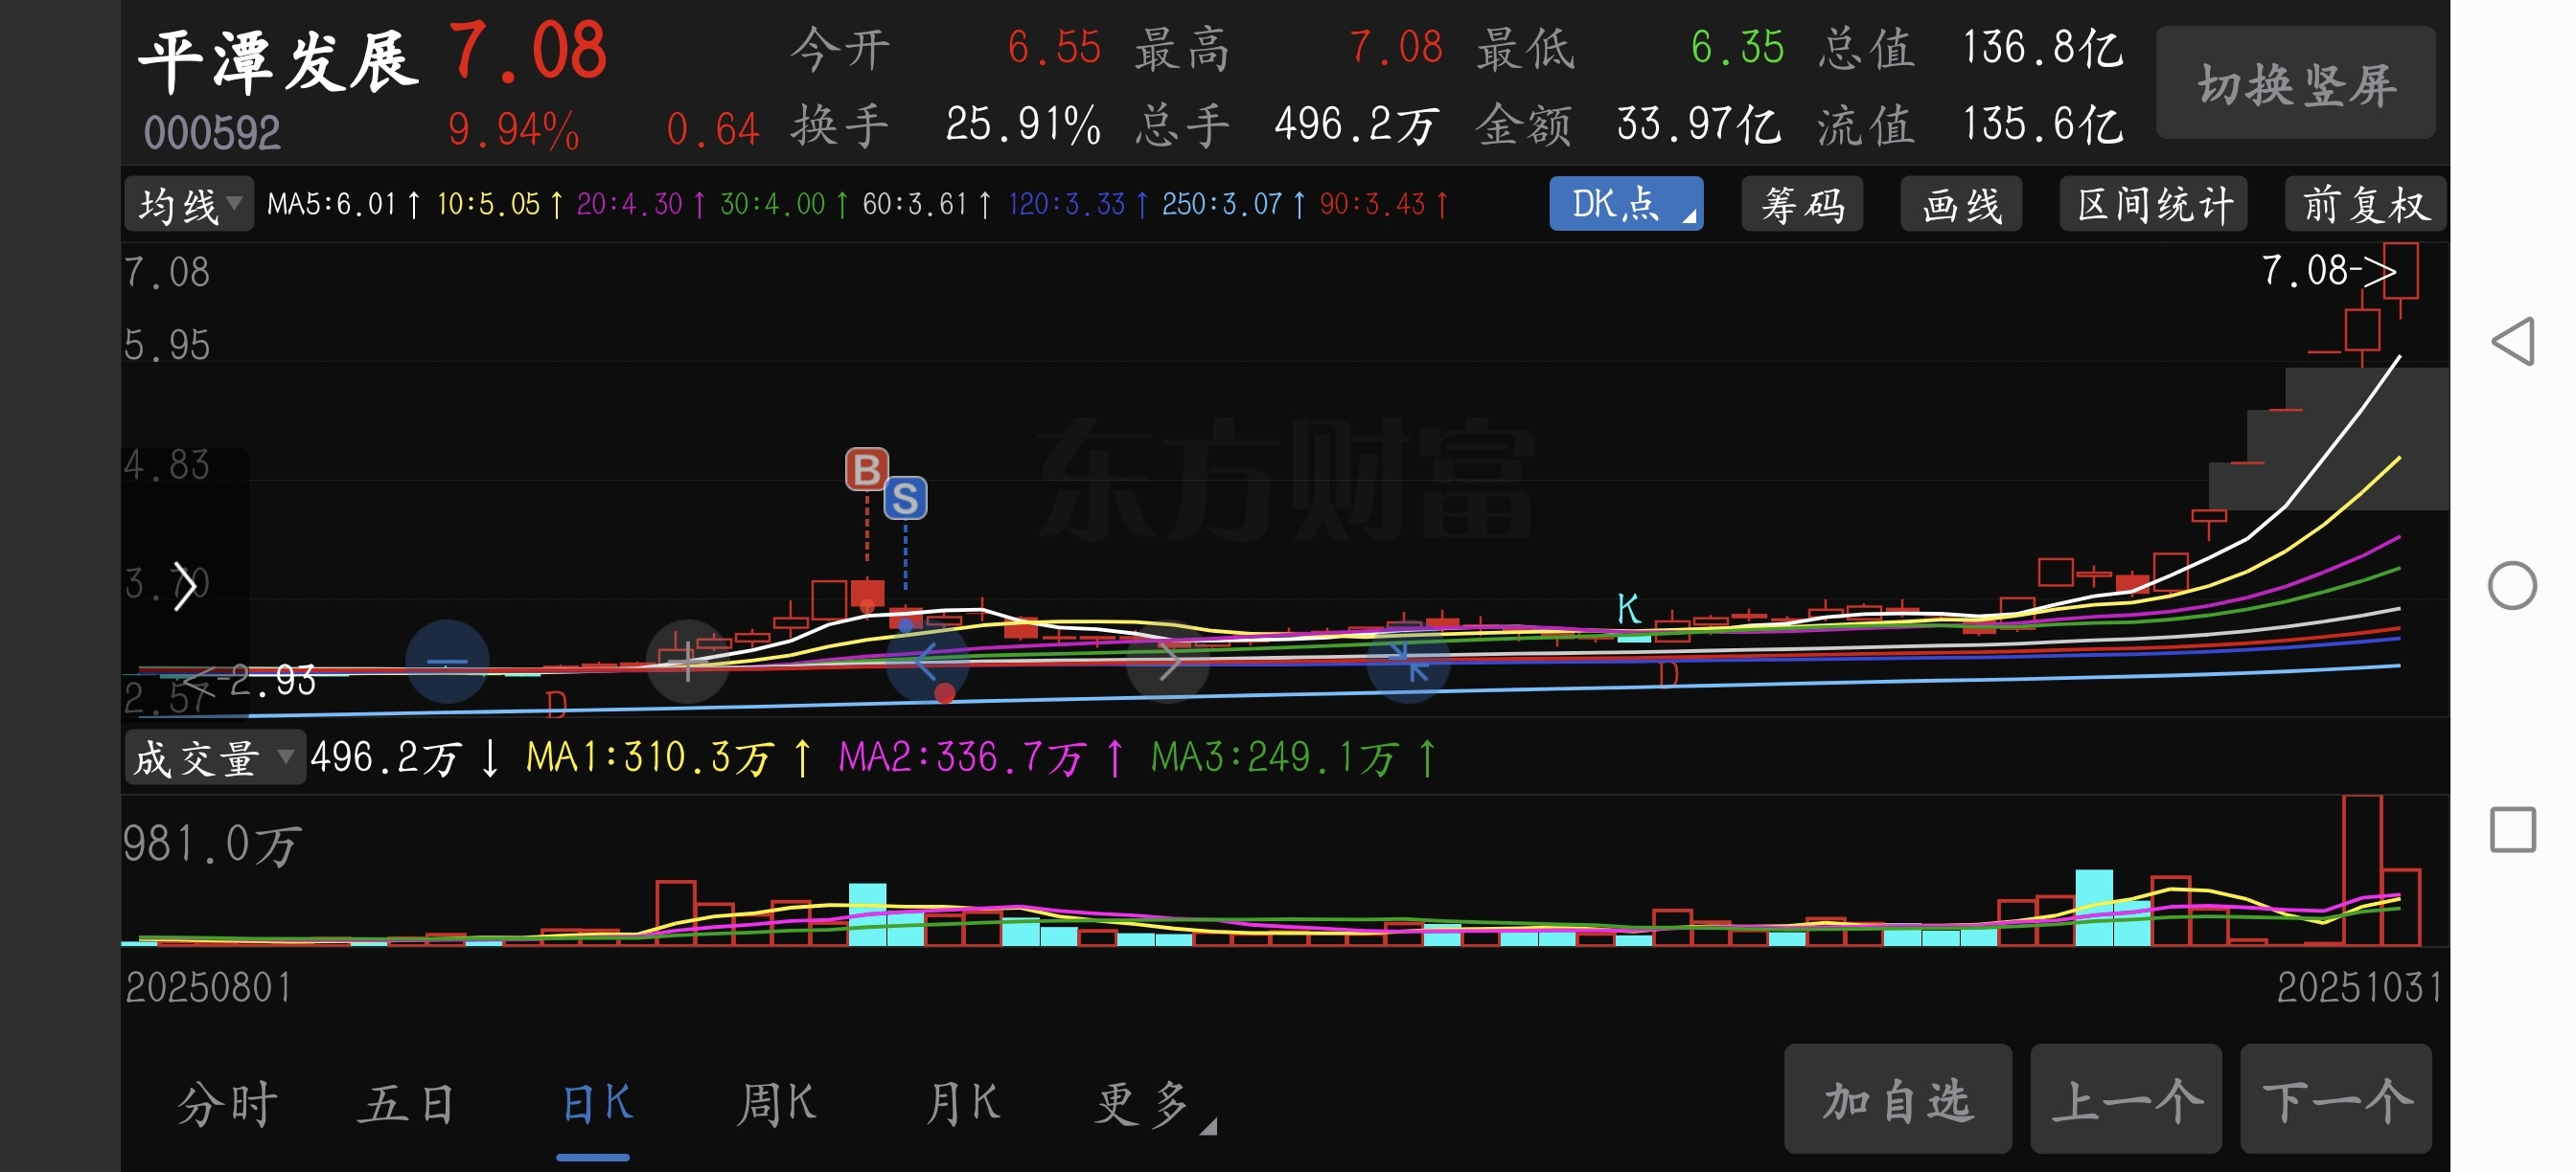Toggle 筹码 chip distribution view

pos(1801,205)
